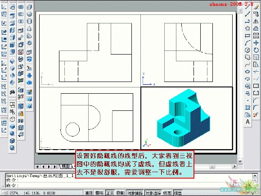
Task: Switch to Top view
Action: point(12,16)
